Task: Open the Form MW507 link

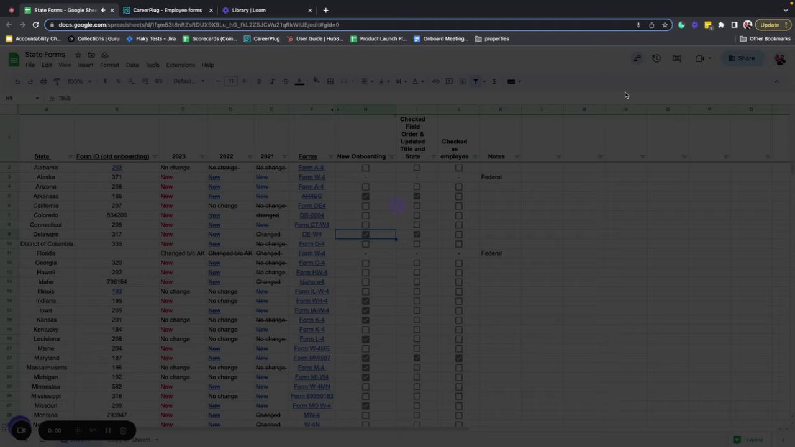Action: pyautogui.click(x=312, y=358)
